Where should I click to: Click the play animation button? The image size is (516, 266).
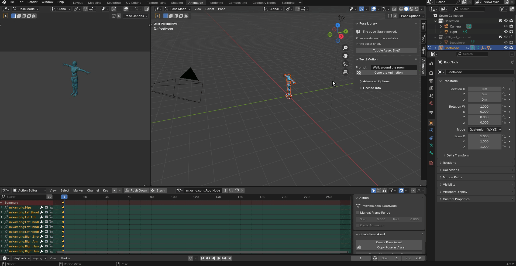tap(219, 258)
